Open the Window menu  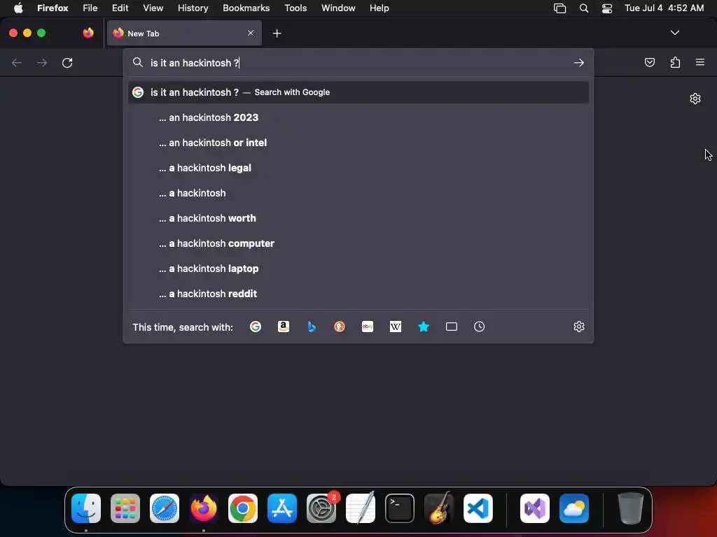338,8
